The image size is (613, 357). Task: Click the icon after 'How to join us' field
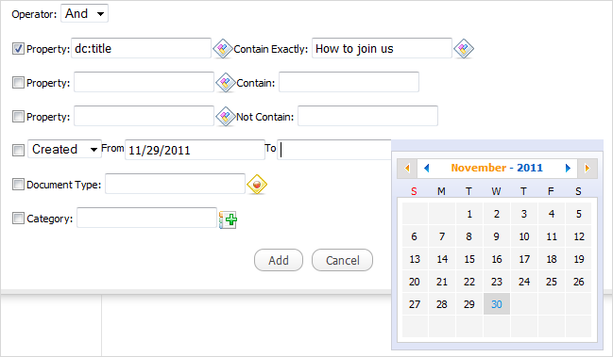(464, 49)
